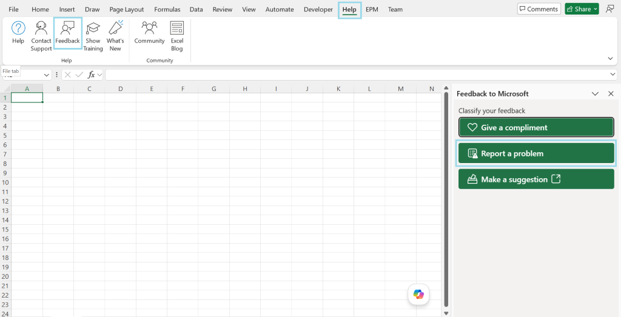This screenshot has width=621, height=317.
Task: Open Show Training from Help ribbon
Action: 93,36
